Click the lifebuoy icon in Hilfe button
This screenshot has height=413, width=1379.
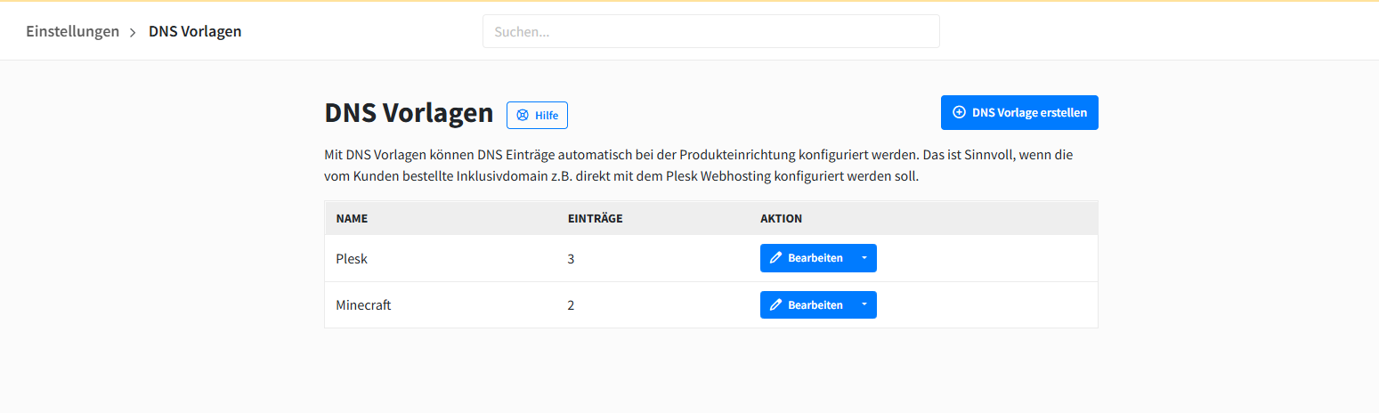(523, 115)
